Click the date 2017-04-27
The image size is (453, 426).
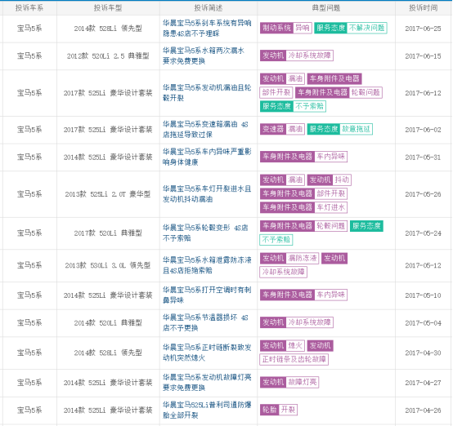(423, 383)
